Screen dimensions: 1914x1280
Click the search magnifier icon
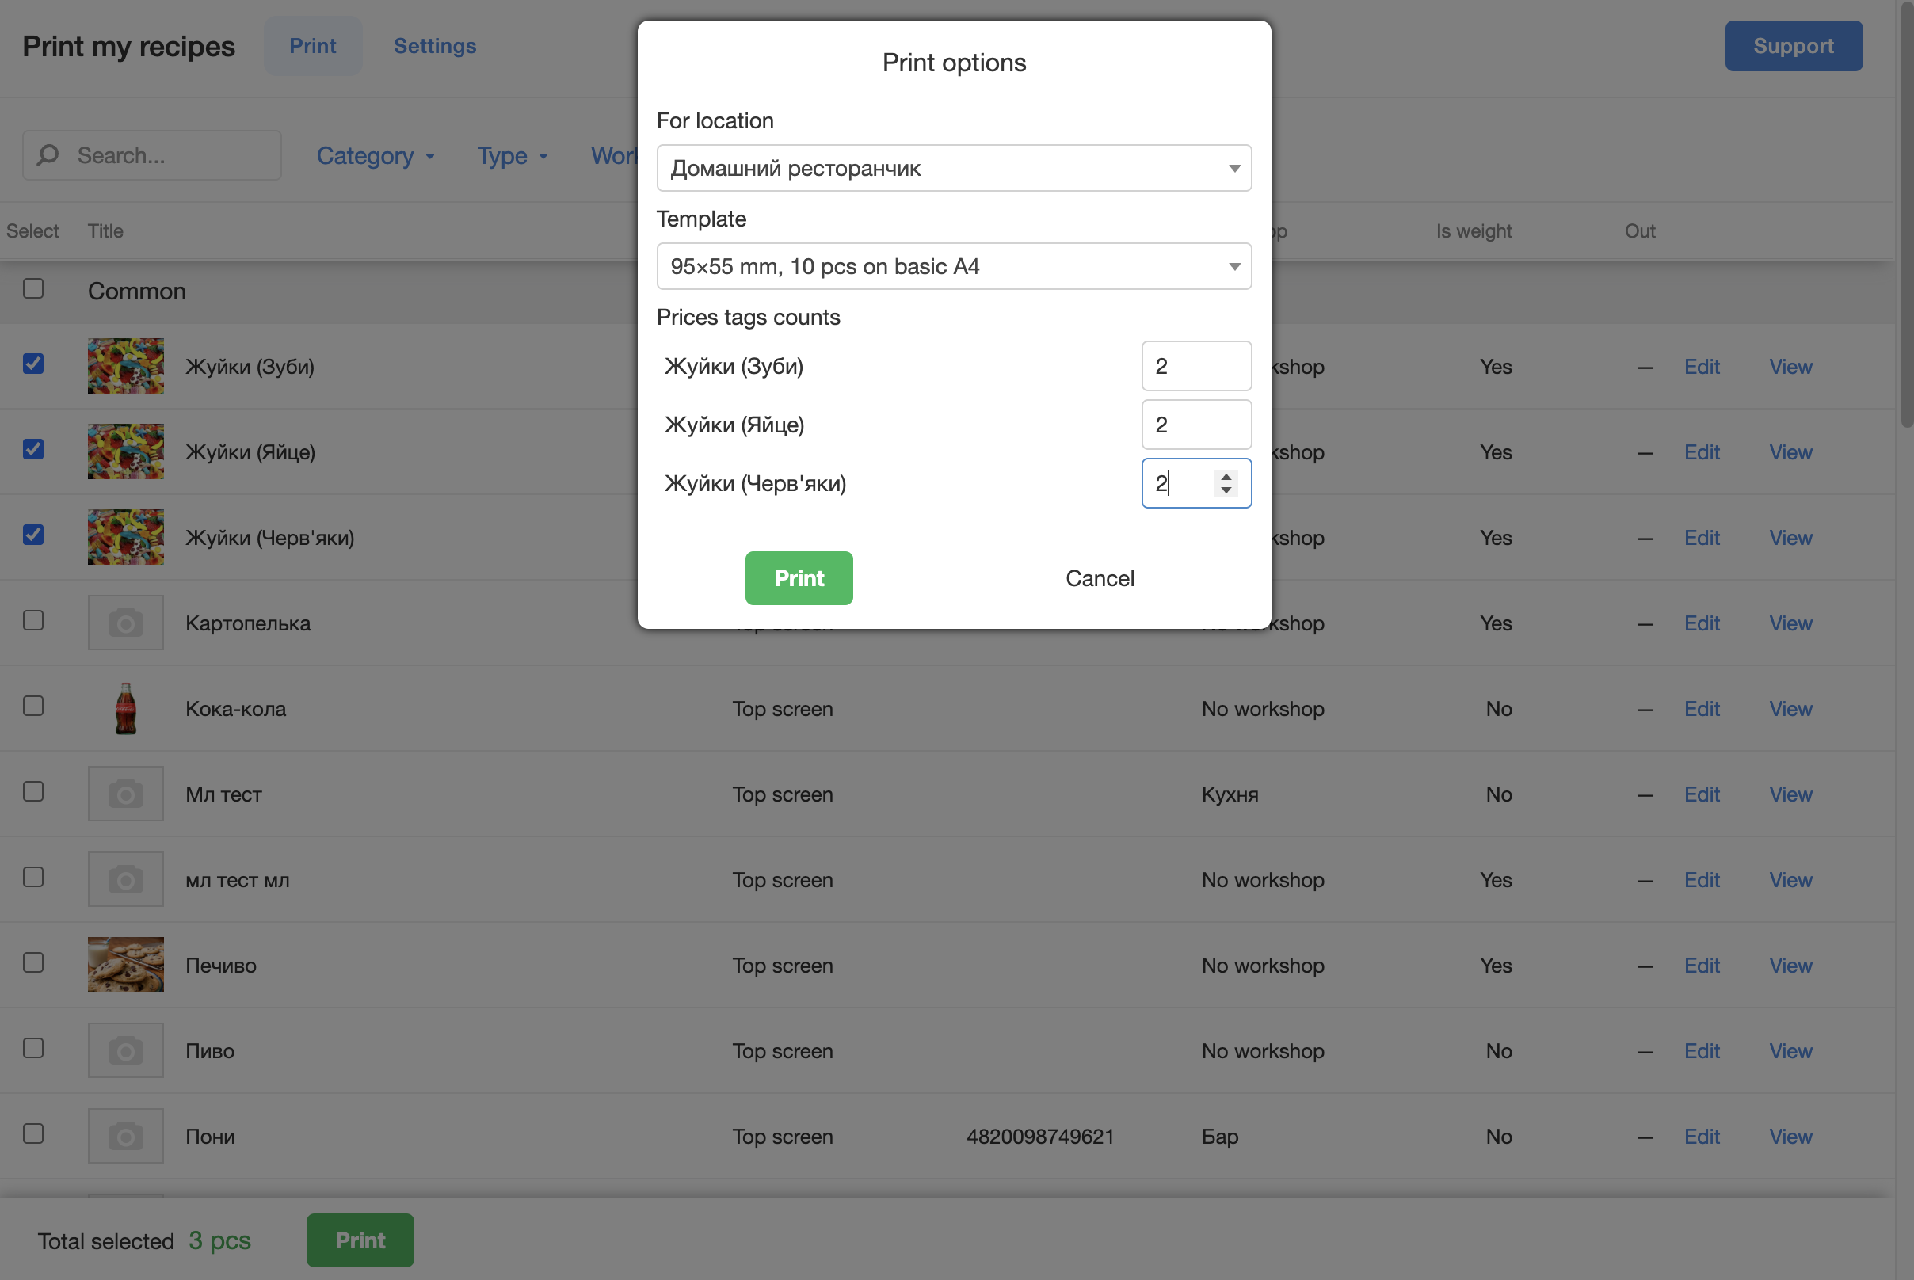coord(48,155)
